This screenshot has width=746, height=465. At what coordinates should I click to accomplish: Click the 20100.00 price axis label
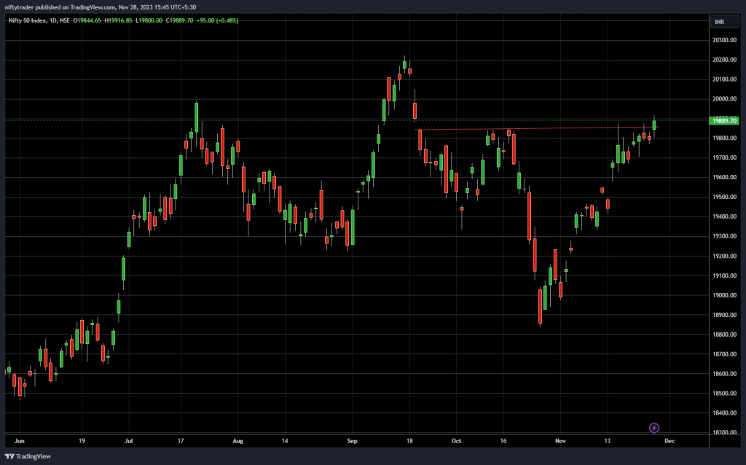pos(724,79)
